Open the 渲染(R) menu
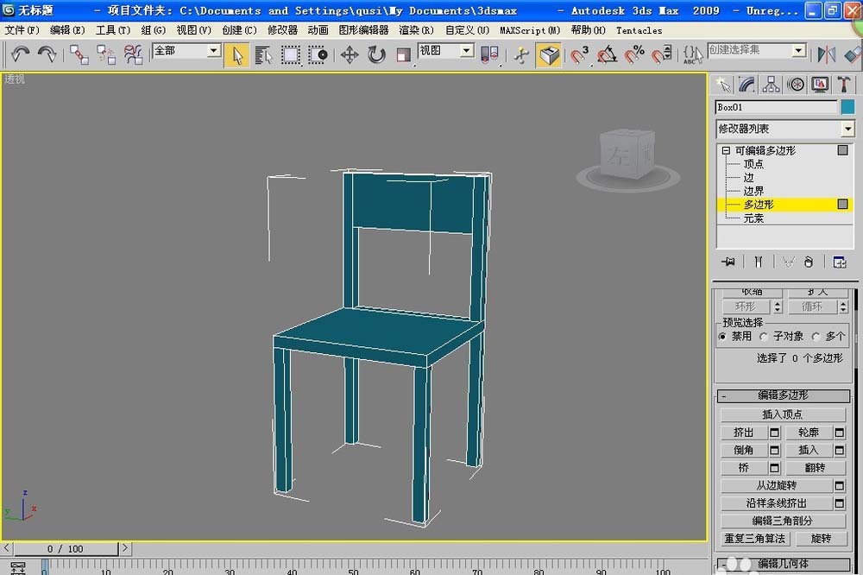 pyautogui.click(x=416, y=30)
